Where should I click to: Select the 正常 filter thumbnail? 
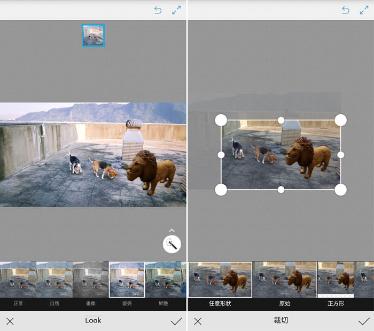coord(18,280)
